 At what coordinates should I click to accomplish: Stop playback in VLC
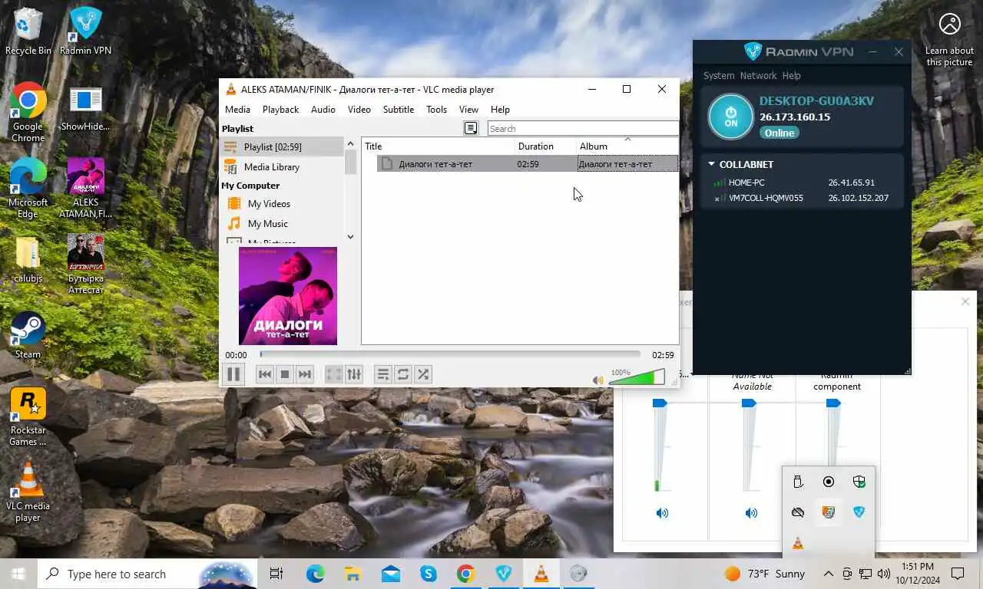(285, 374)
